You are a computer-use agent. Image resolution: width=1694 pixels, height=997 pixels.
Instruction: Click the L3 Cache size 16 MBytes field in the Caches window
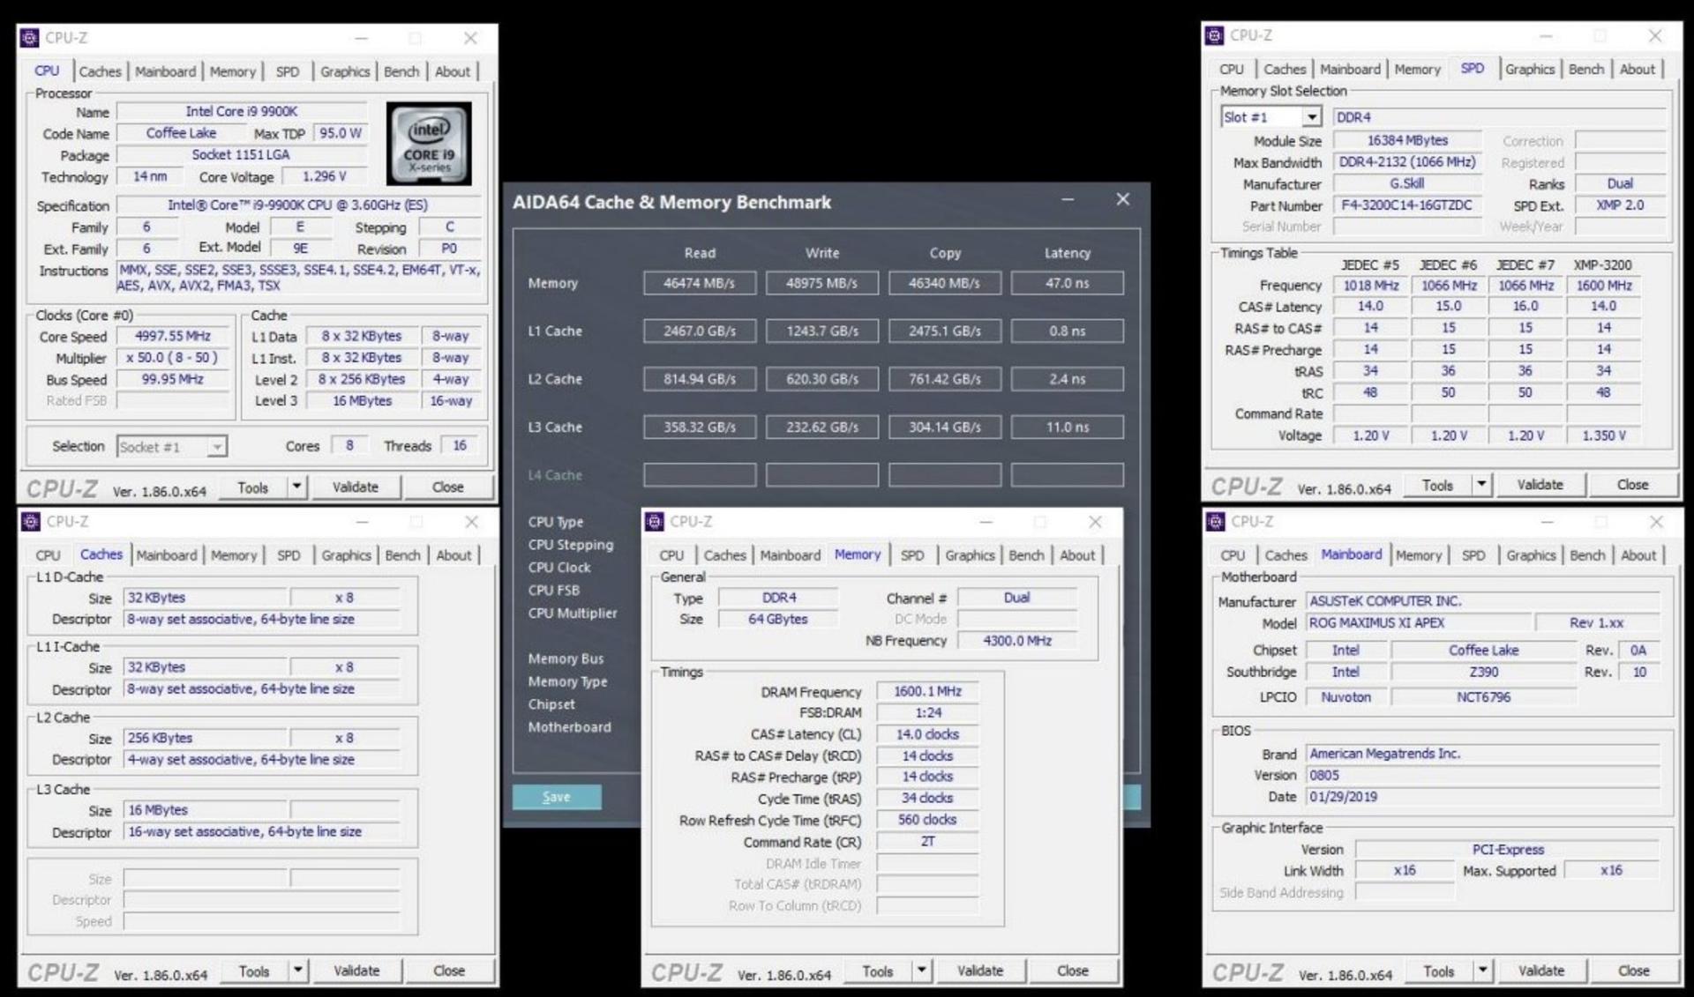(x=206, y=810)
